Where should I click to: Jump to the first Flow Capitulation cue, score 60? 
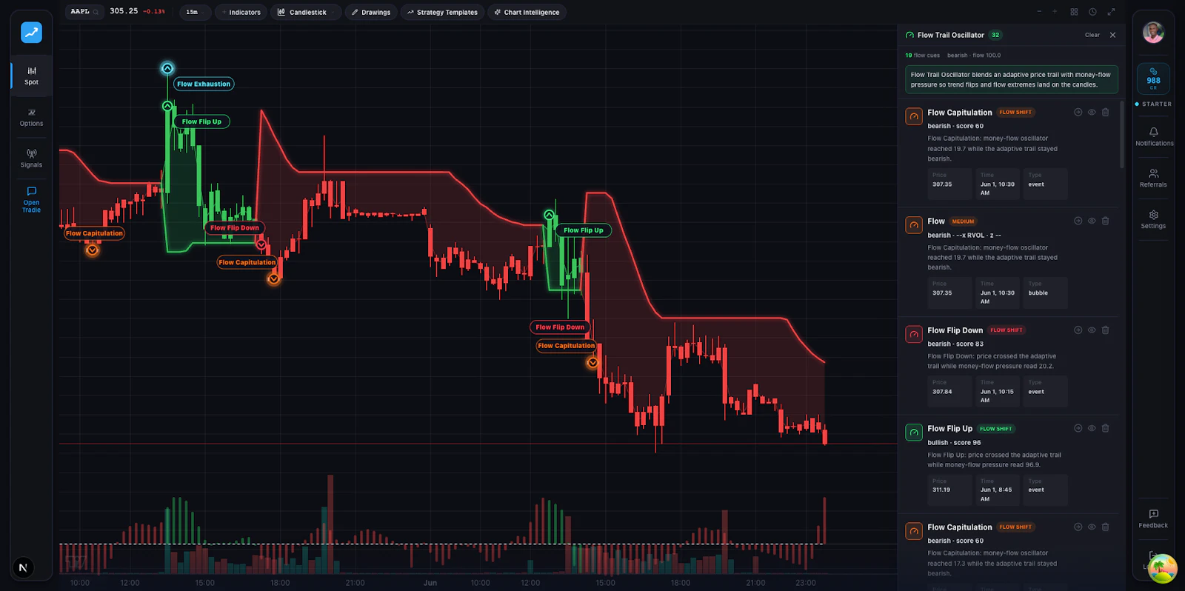point(1078,113)
